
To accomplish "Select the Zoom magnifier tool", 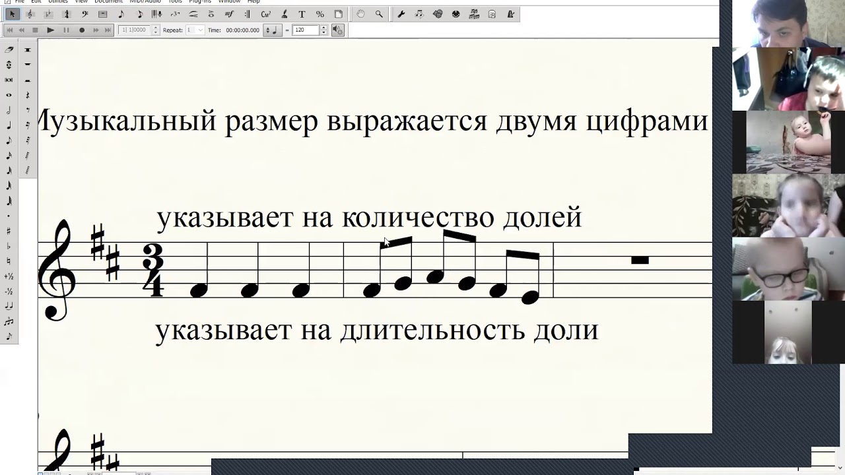I will click(379, 14).
